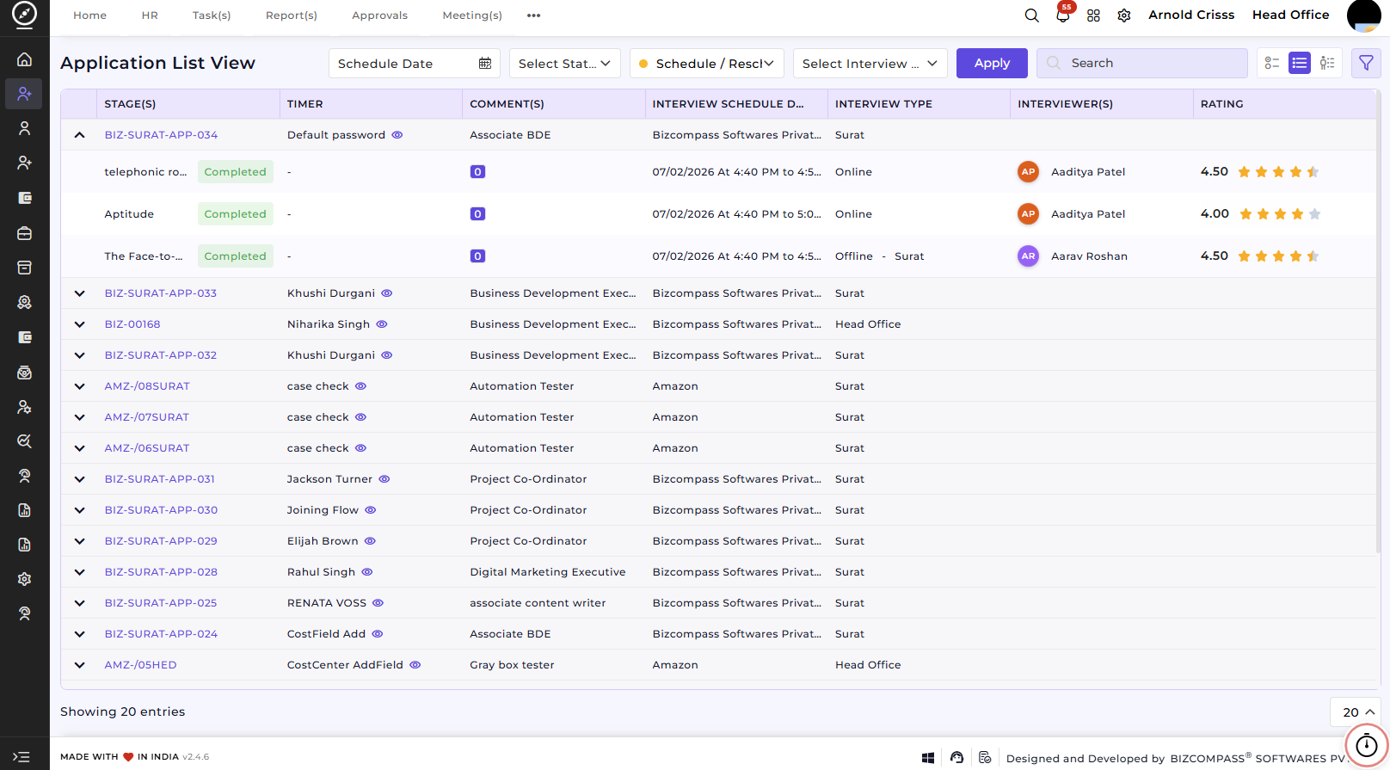Expand the BIZ-SURAT-APP-033 row

tap(80, 293)
